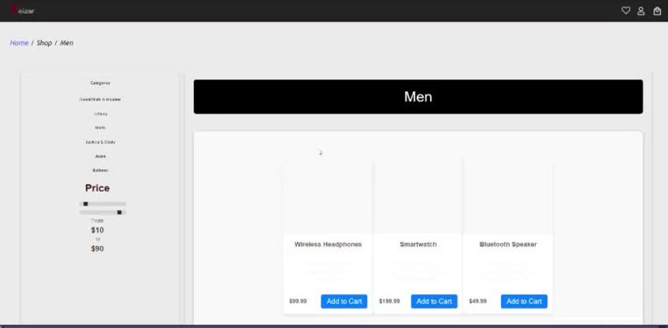
Task: Click the Smartwatch product image
Action: tap(418, 197)
